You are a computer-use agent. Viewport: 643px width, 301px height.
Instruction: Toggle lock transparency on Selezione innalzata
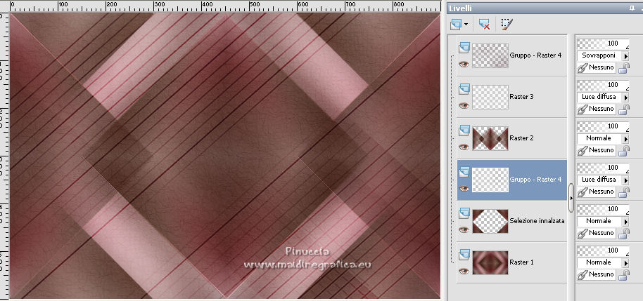624,233
